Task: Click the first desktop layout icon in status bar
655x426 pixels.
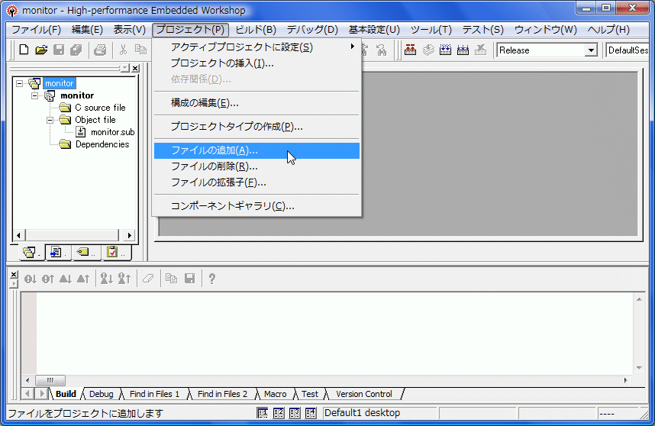Action: pyautogui.click(x=263, y=413)
